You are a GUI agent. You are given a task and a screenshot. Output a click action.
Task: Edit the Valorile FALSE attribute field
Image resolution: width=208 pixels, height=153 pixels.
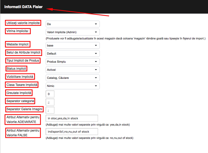(x=72, y=132)
